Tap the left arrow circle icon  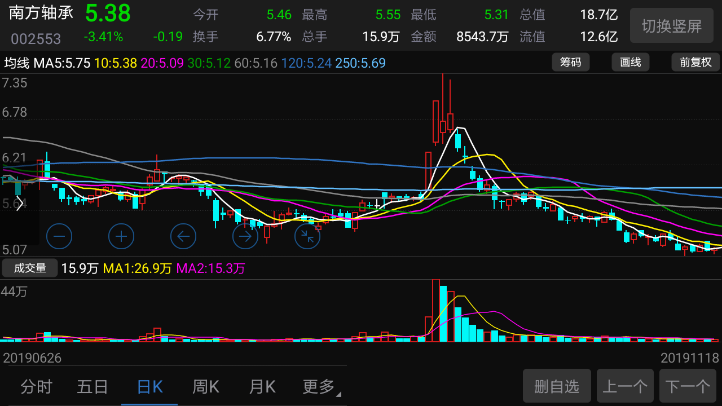coord(183,236)
